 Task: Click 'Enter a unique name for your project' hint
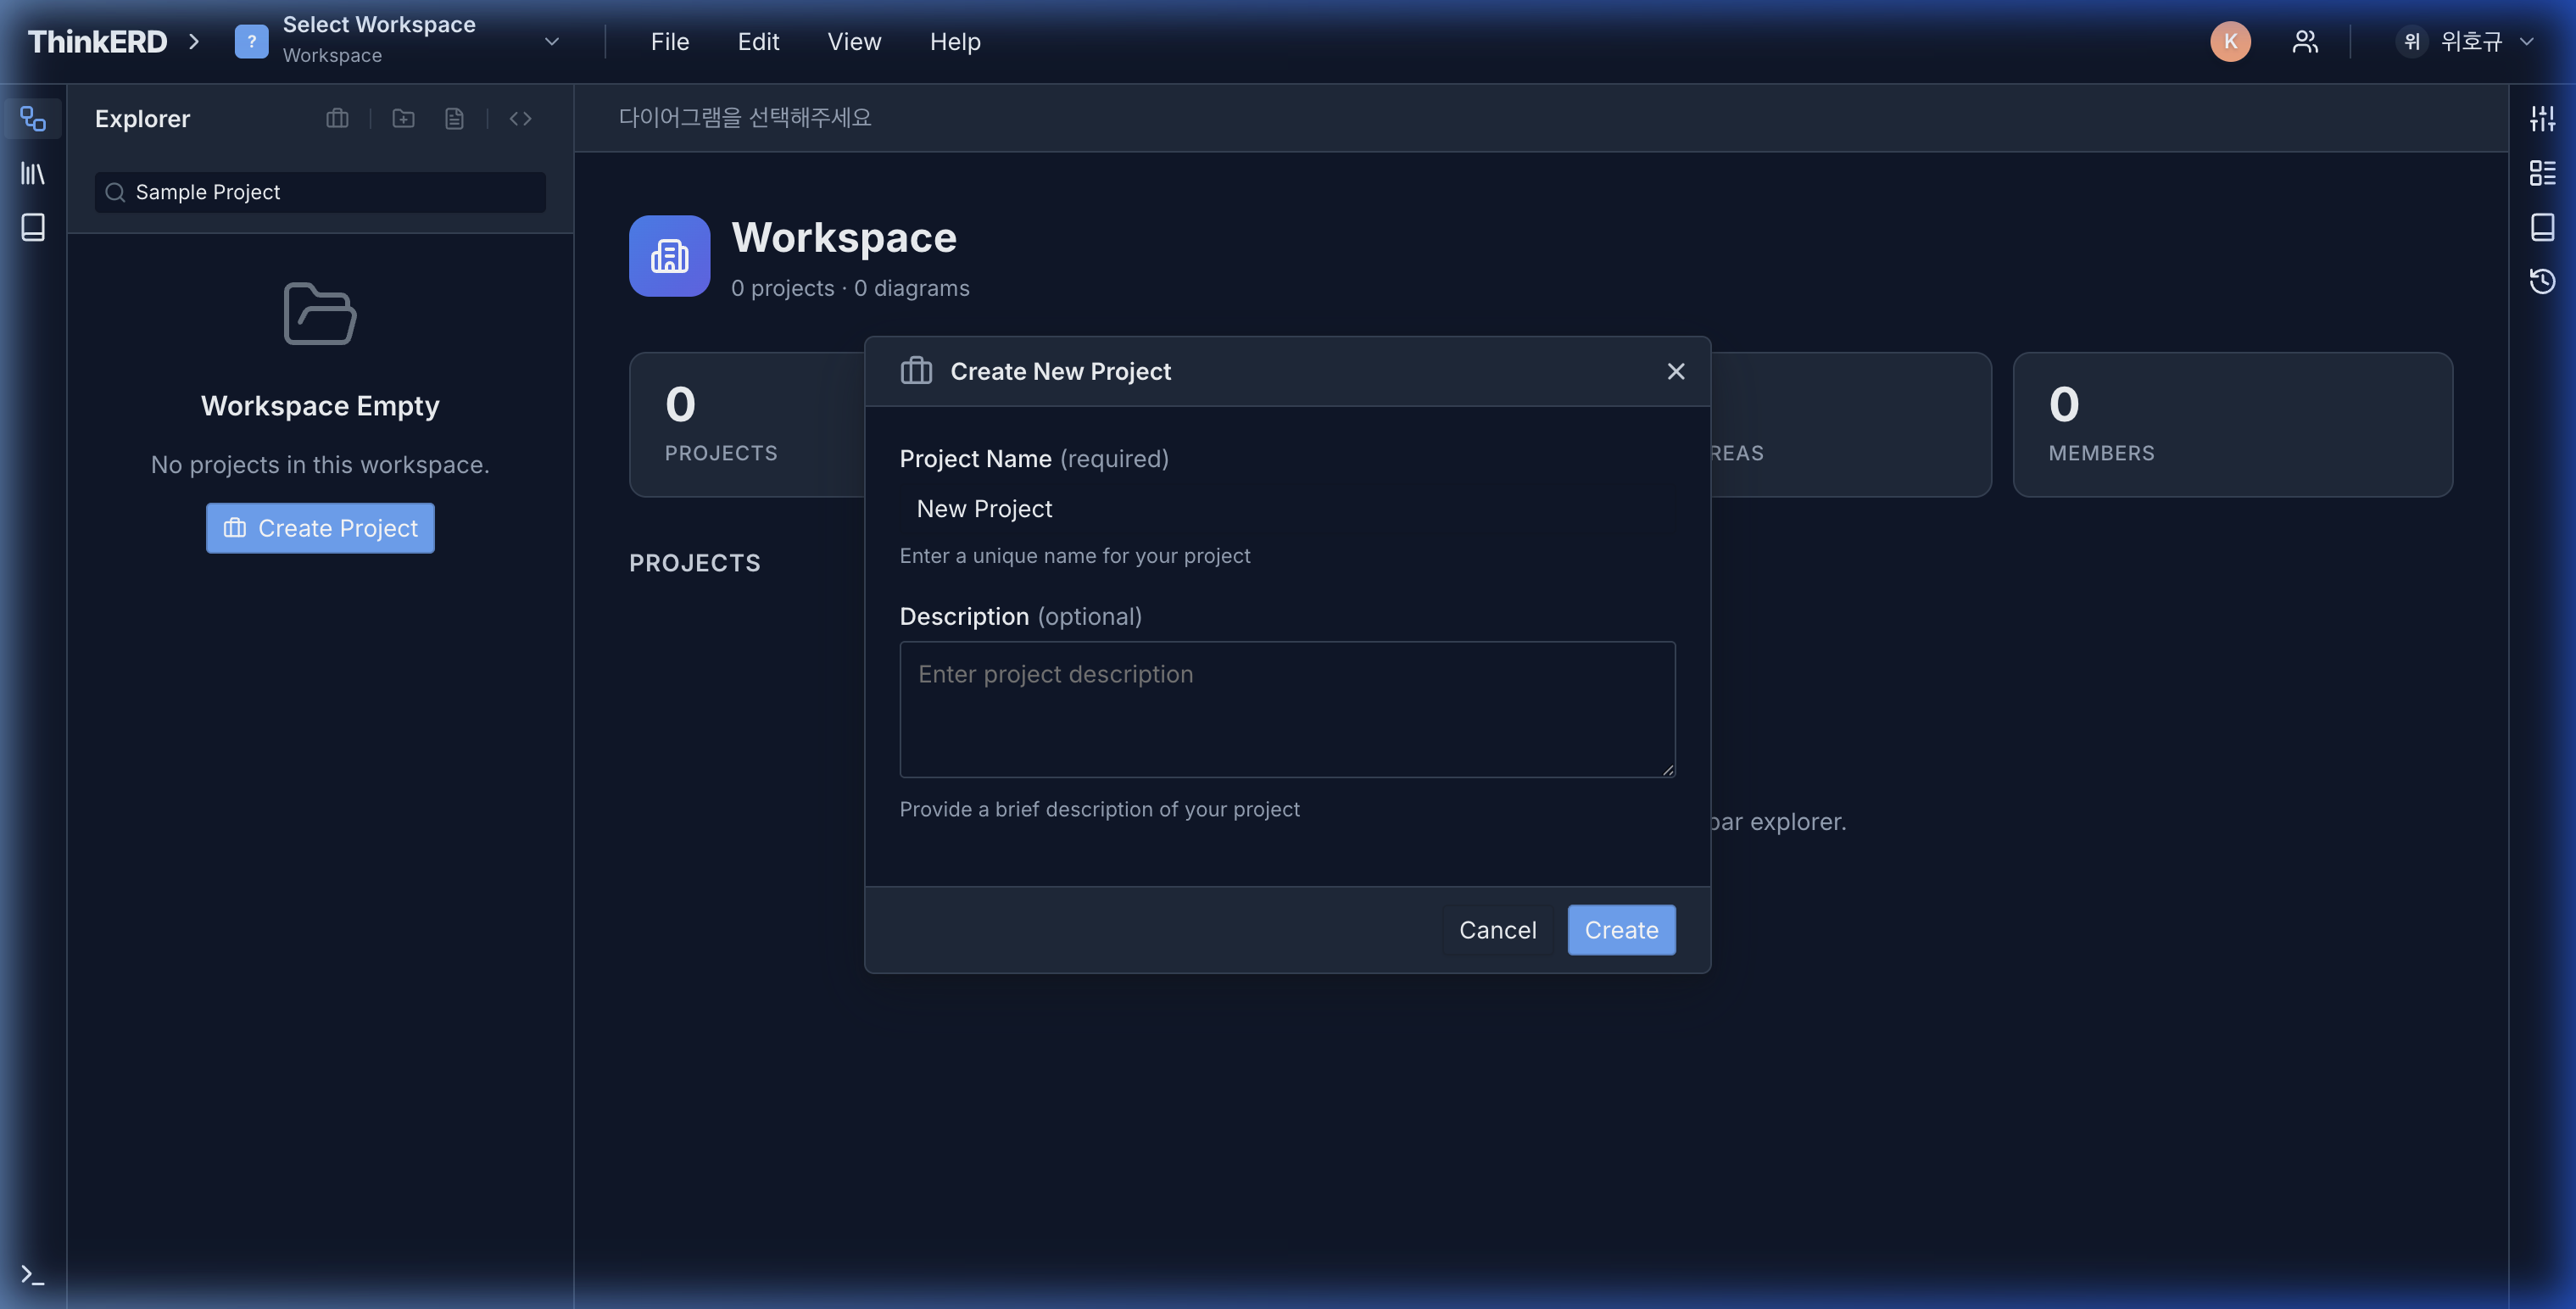[x=1075, y=556]
